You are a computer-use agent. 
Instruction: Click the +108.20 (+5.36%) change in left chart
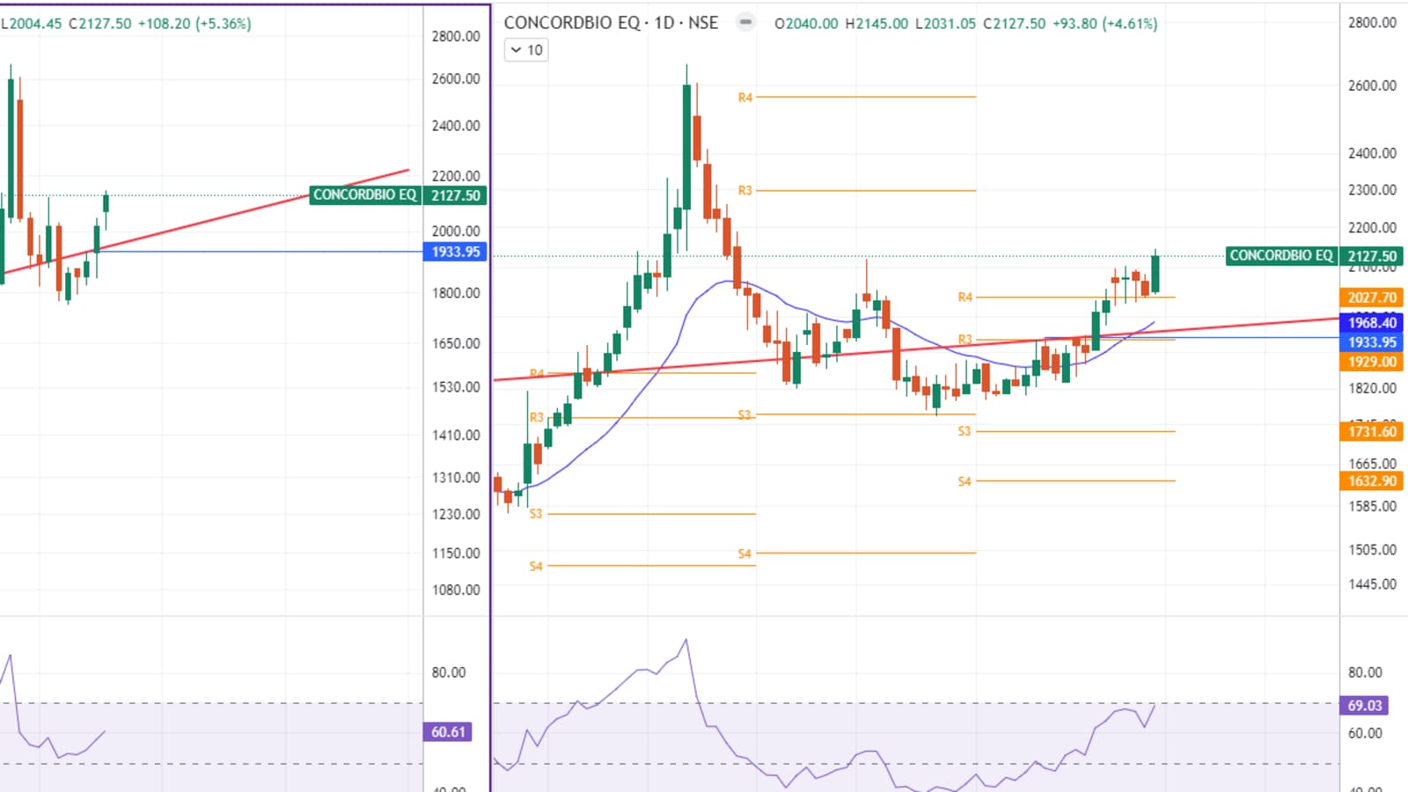point(194,24)
